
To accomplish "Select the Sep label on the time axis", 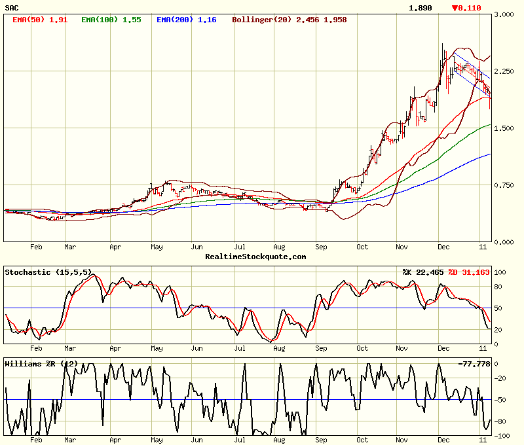I will pos(322,248).
